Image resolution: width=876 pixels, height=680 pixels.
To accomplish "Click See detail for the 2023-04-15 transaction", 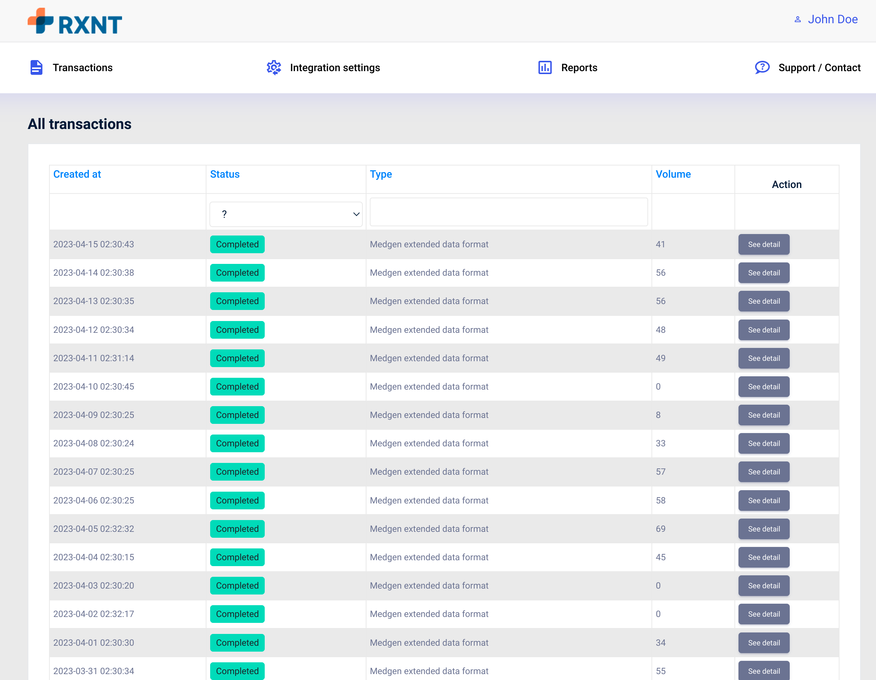I will [763, 244].
